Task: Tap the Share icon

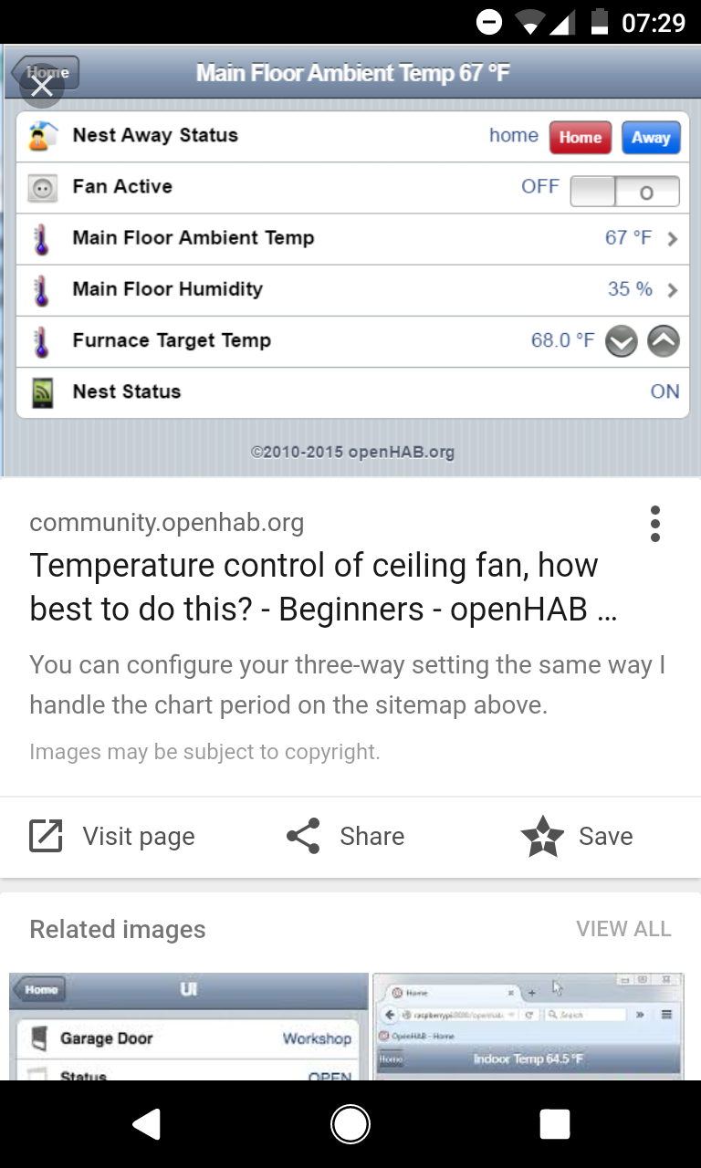Action: (303, 836)
